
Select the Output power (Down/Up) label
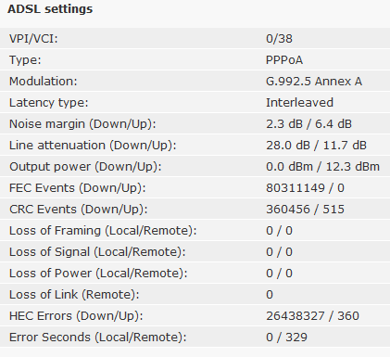point(85,167)
